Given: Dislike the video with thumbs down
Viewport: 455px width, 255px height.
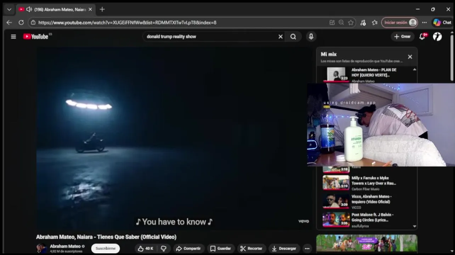Looking at the screenshot, I should [163, 249].
